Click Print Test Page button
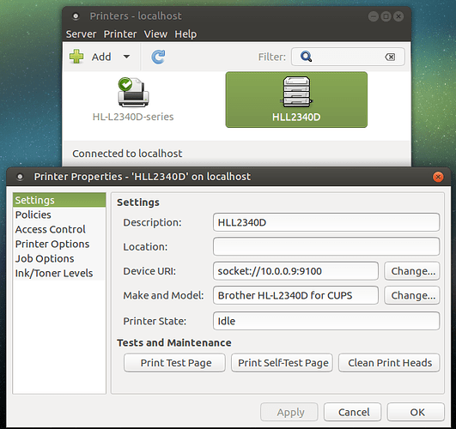The height and width of the screenshot is (429, 456). pos(175,363)
